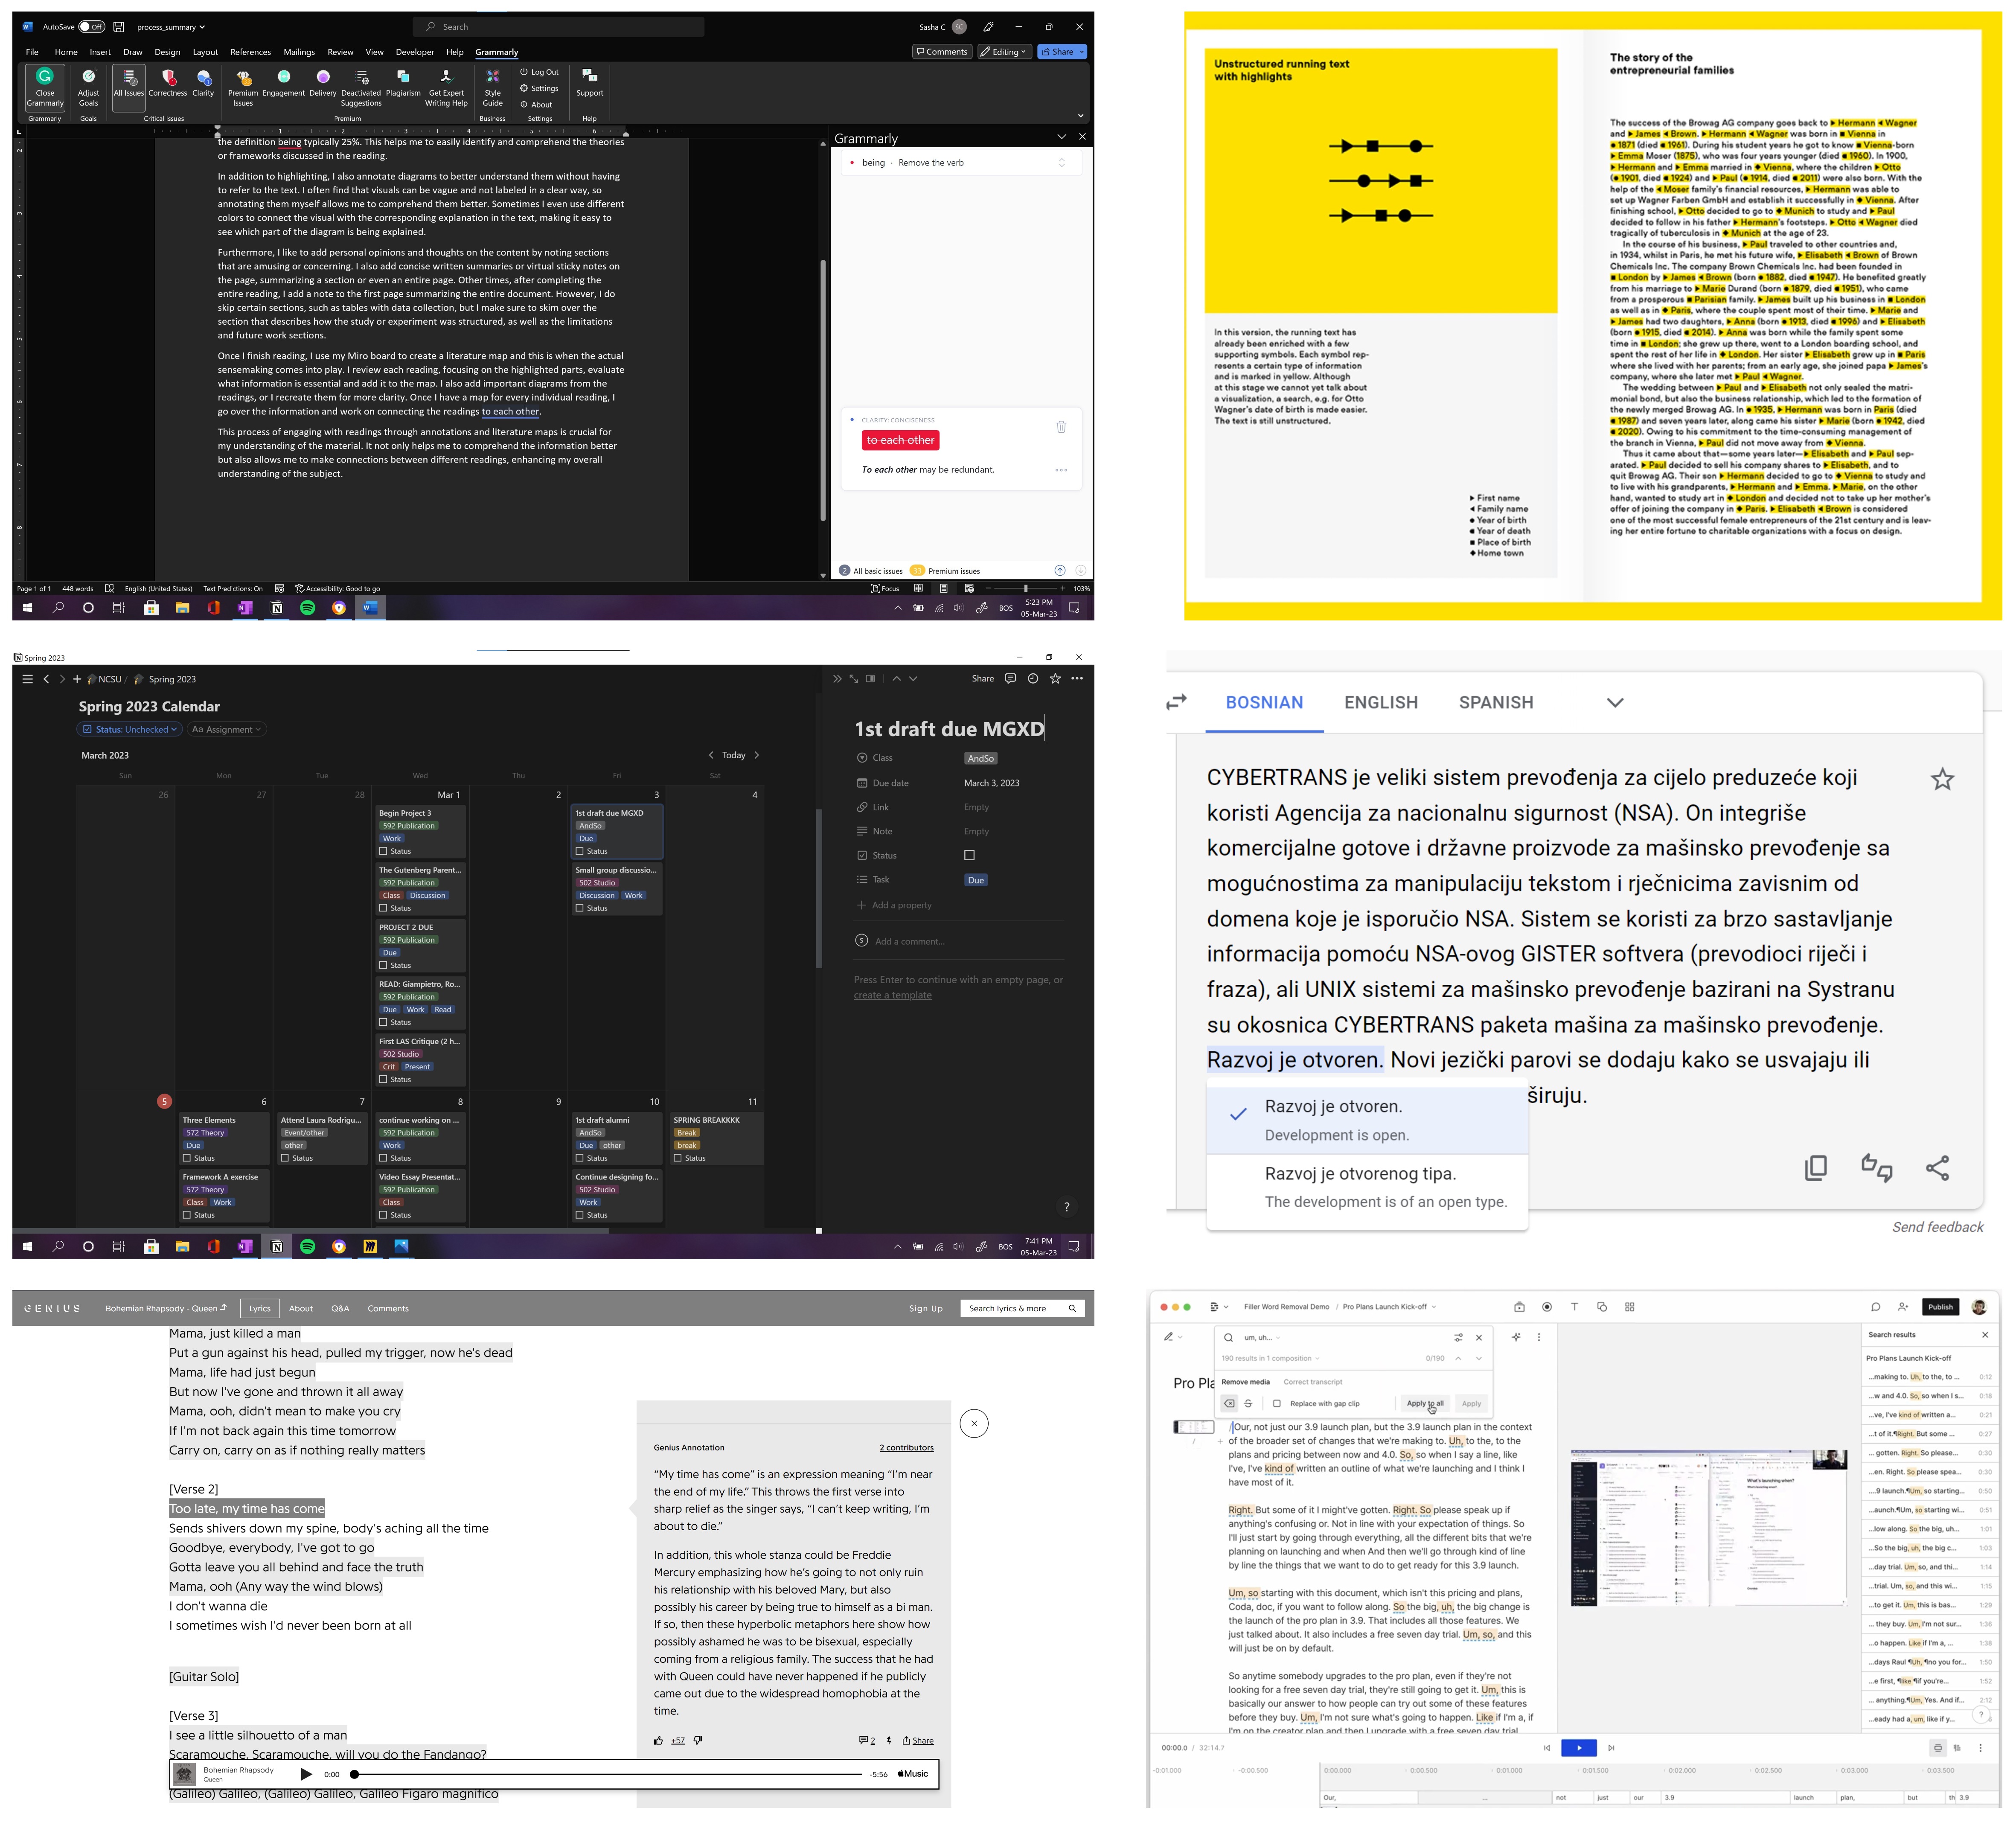
Task: Check the Status box for 1st draft due MGXD
Action: tap(969, 855)
